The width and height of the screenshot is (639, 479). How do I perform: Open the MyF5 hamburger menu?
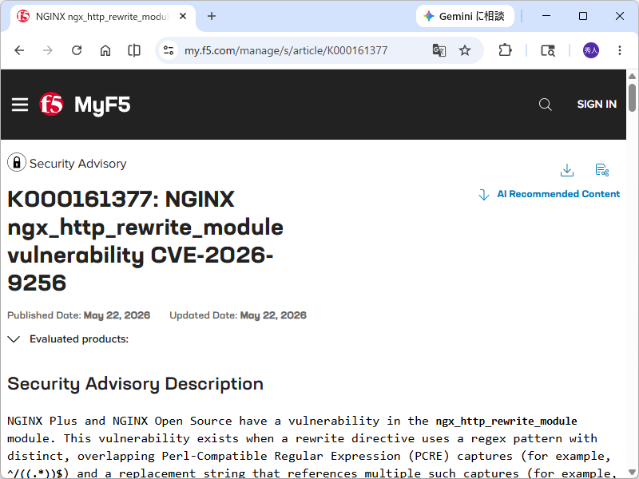coord(19,105)
